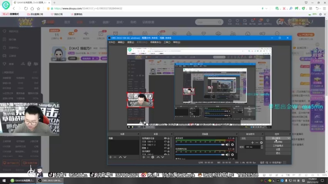328x184 pixels.
Task: Open the OBS 工具(T) menu
Action: 167,42
